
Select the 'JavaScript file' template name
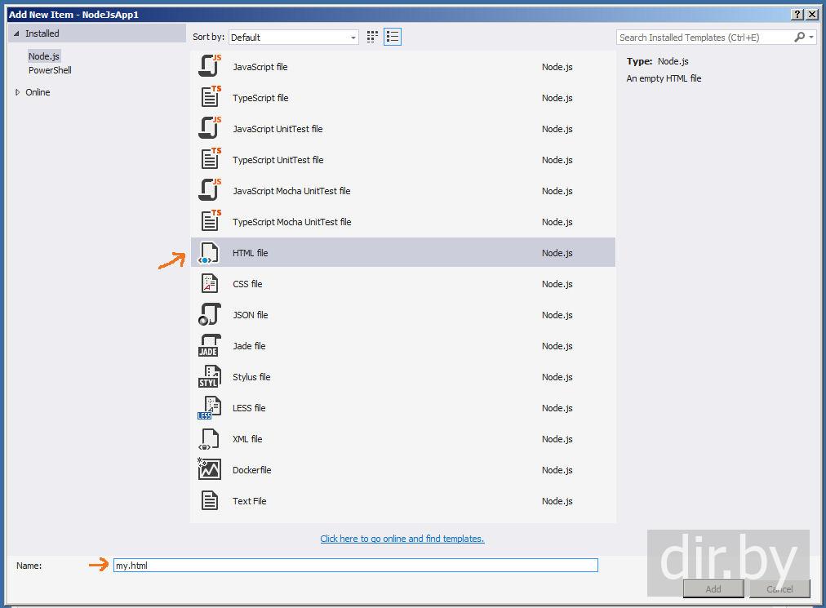tap(260, 67)
